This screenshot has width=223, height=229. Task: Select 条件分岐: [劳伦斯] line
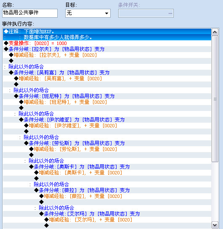click(107, 143)
